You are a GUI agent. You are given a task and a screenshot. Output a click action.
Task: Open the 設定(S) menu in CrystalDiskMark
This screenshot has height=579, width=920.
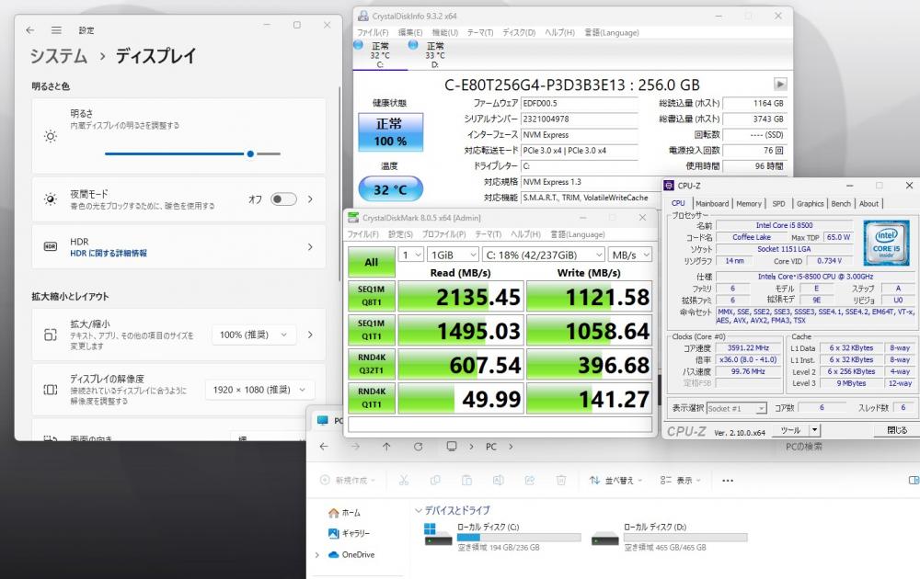coord(400,234)
